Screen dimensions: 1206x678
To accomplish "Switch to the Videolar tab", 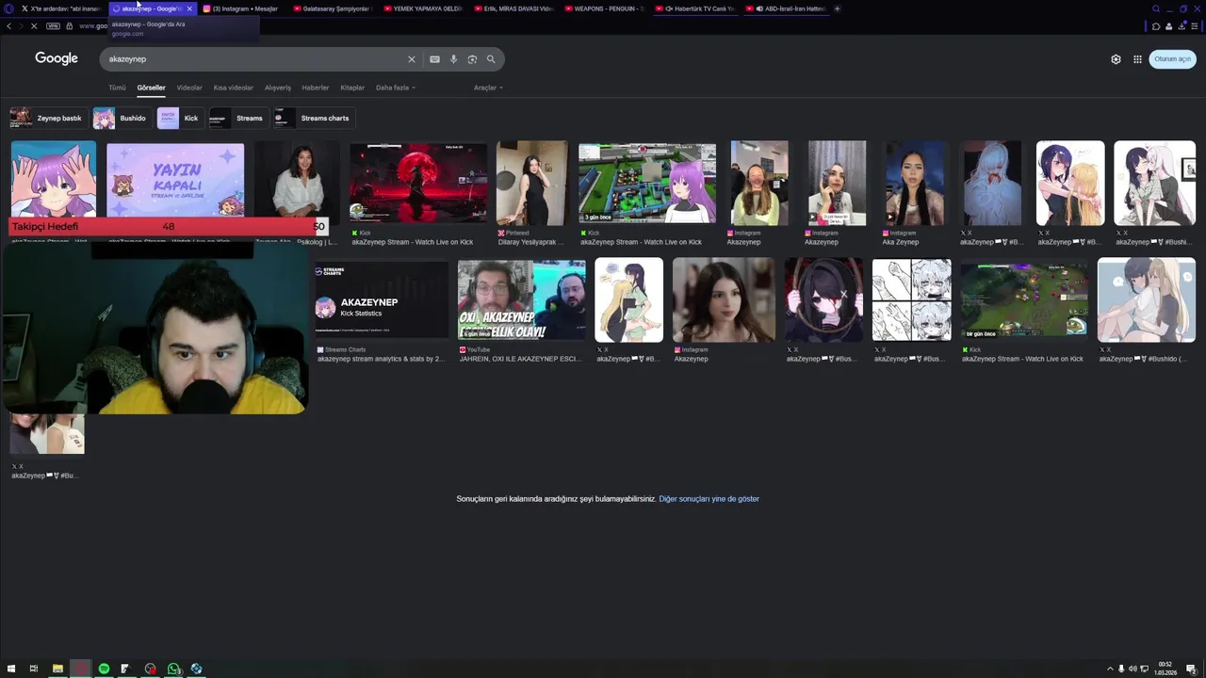I will (189, 88).
